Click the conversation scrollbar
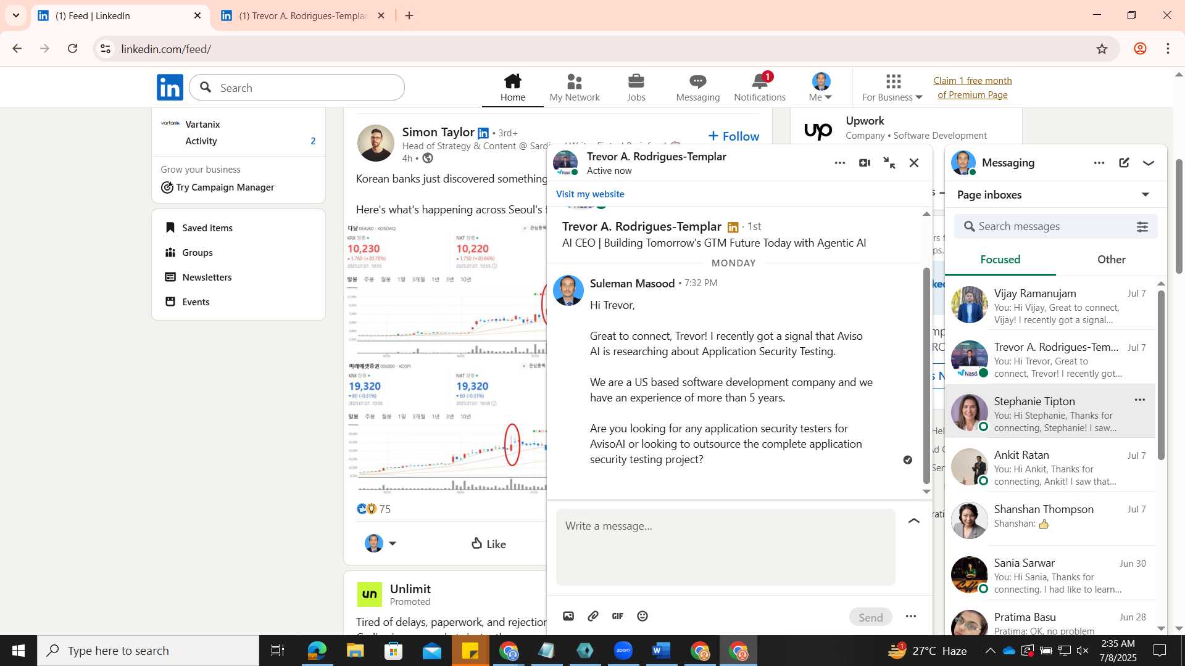 926,376
